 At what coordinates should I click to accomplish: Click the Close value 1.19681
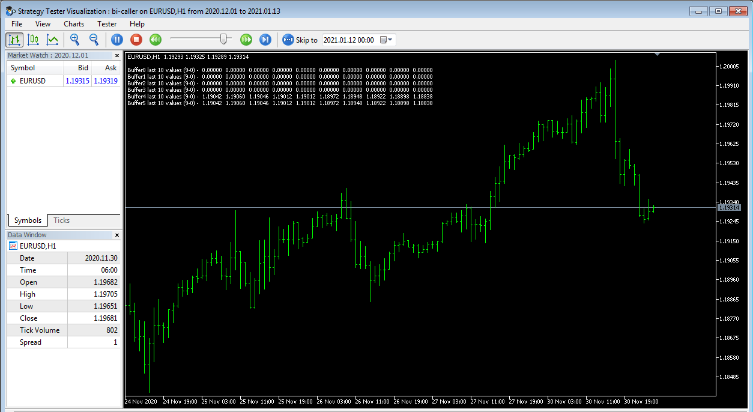pyautogui.click(x=106, y=318)
